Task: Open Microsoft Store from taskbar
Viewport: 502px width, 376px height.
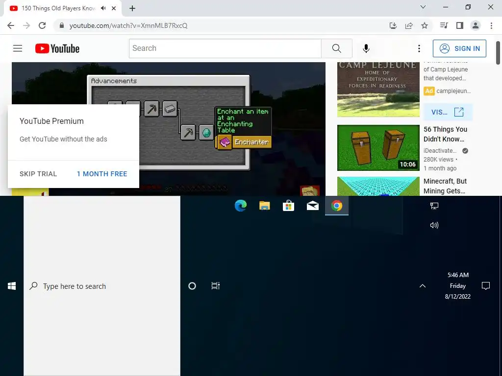Action: click(x=288, y=206)
